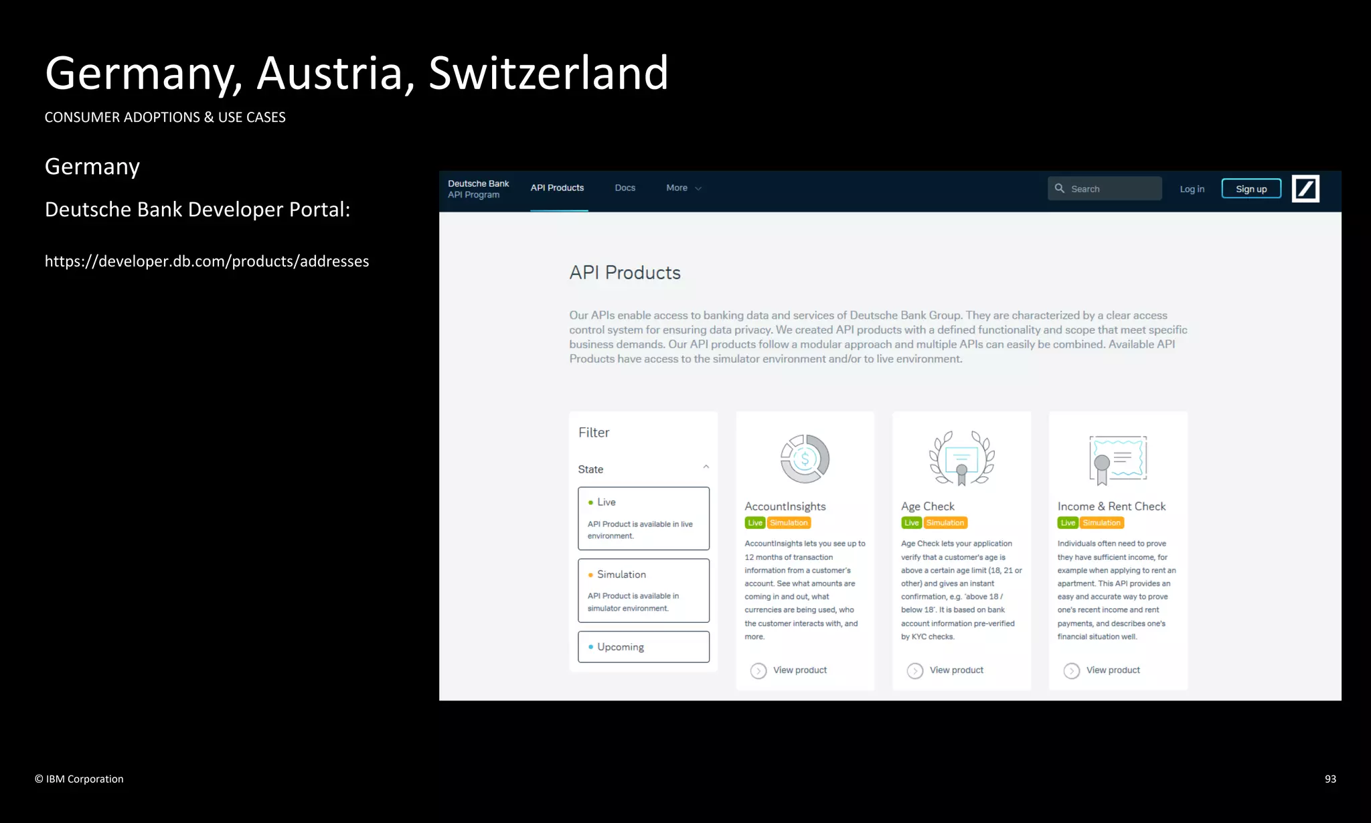The height and width of the screenshot is (823, 1371).
Task: Click the Live badge on Age Check
Action: pyautogui.click(x=912, y=523)
